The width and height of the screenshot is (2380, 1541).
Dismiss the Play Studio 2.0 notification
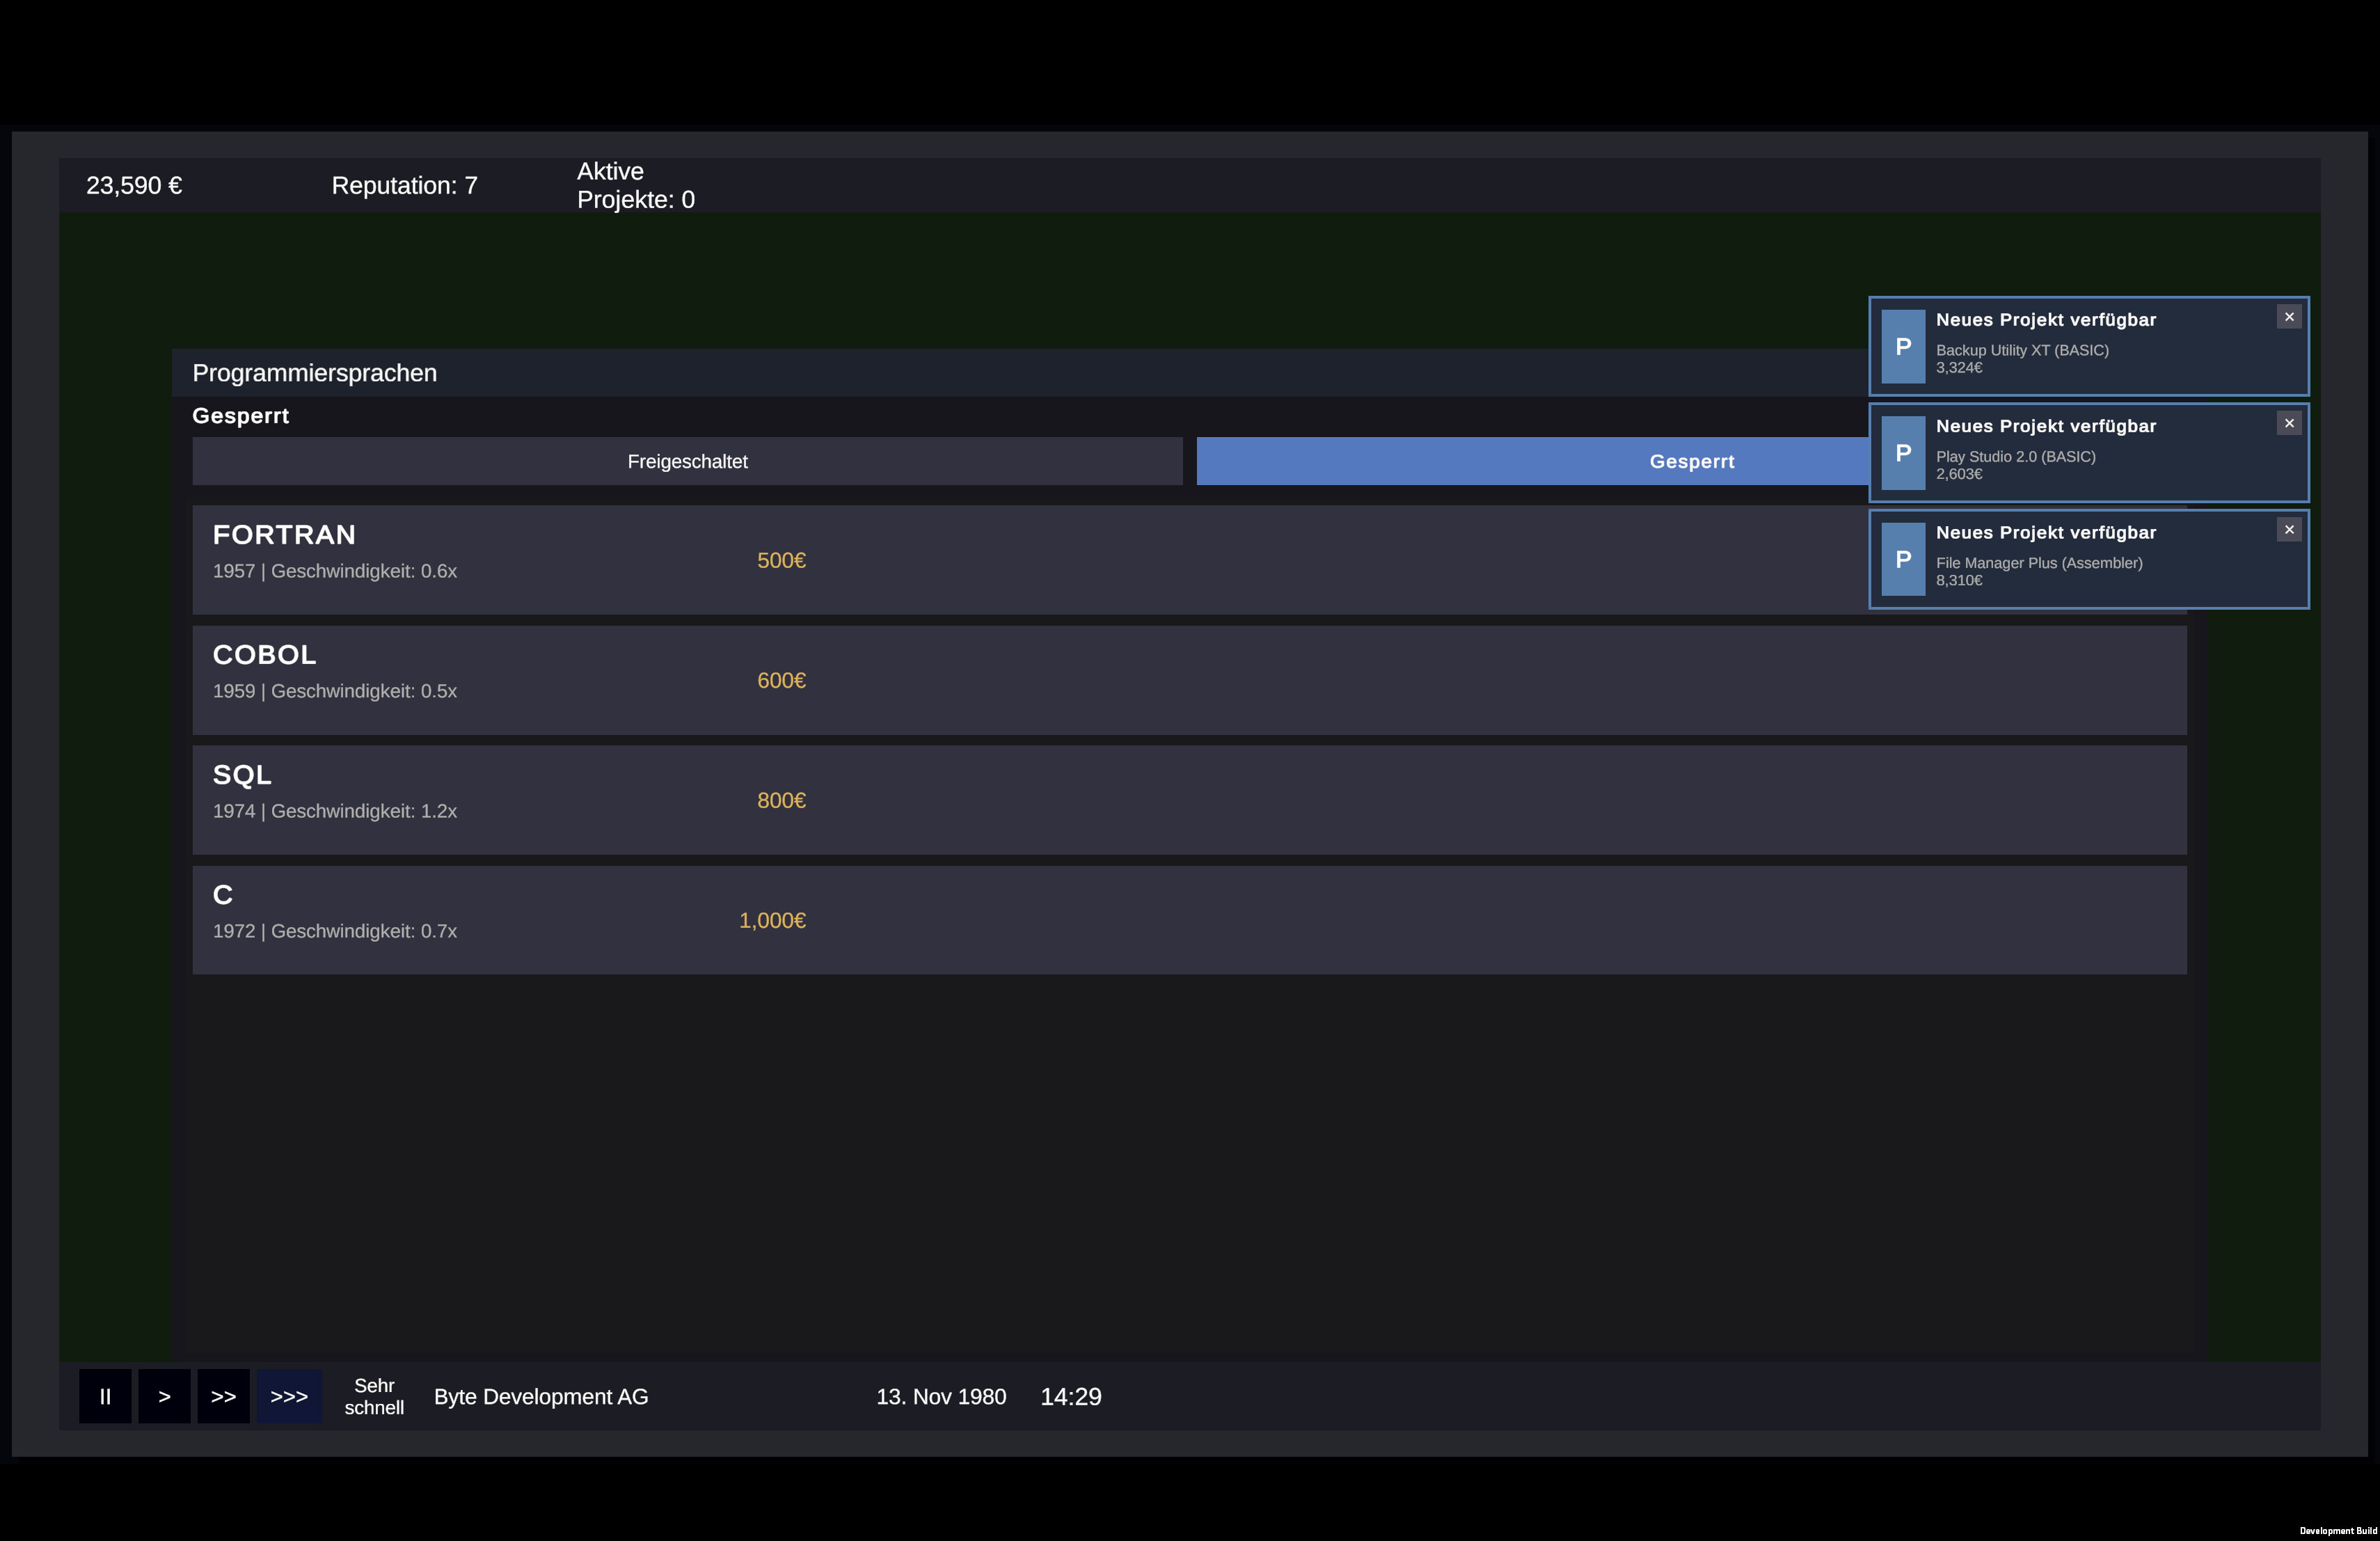[2290, 422]
